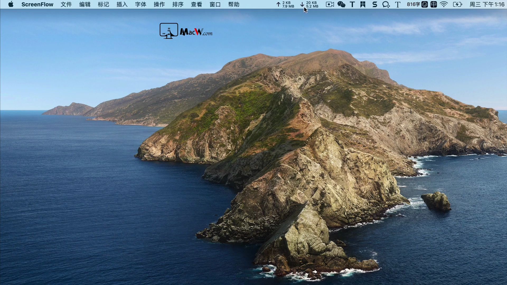Click the bold S menu bar icon

[x=374, y=4]
